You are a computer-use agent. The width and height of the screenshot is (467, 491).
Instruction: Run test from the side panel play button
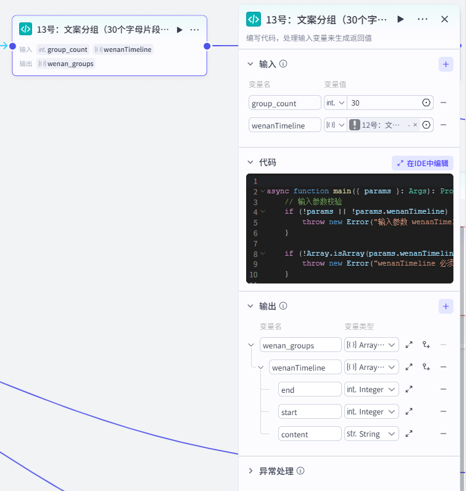click(x=400, y=19)
